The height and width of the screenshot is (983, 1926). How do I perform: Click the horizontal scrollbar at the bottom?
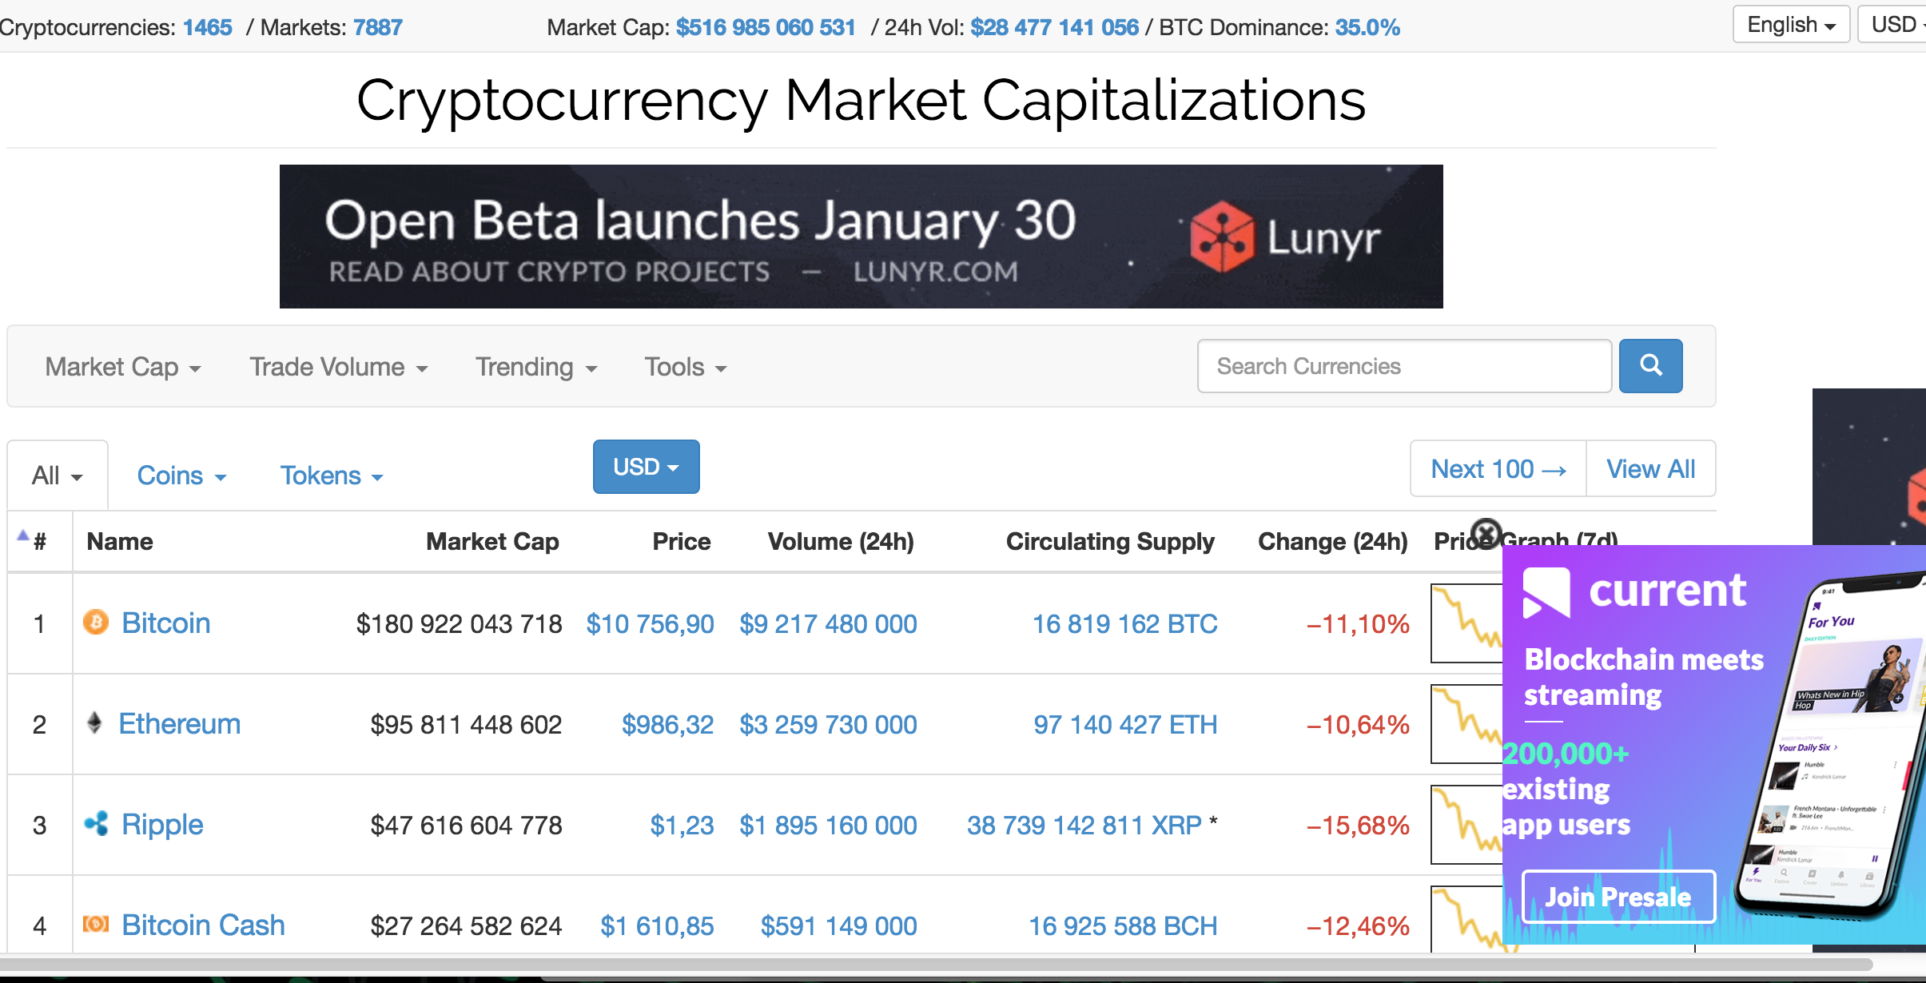pos(935,964)
